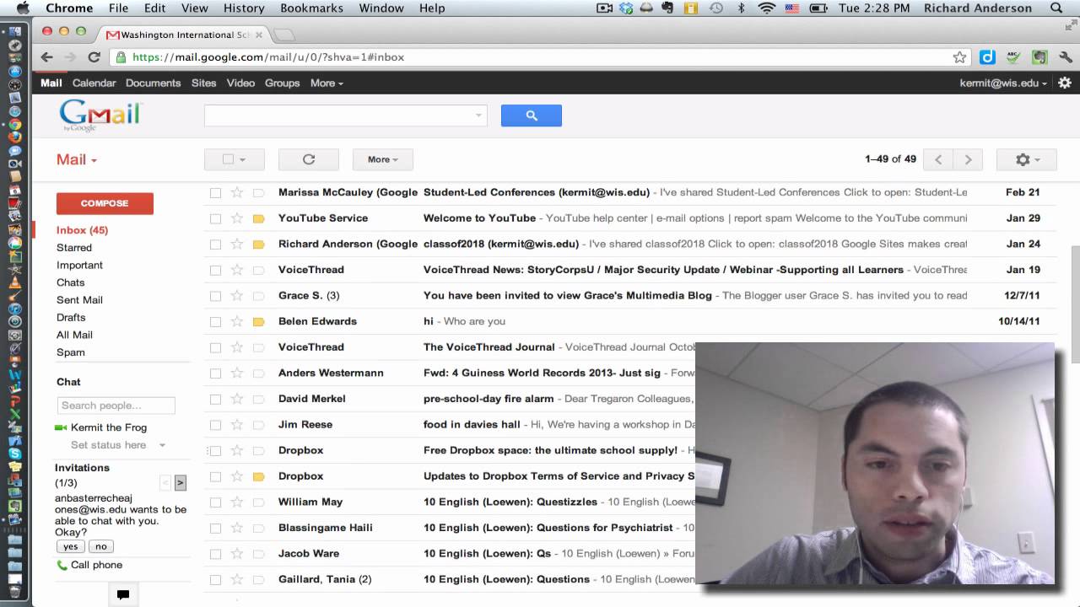This screenshot has height=607, width=1080.
Task: Expand the Set status here dropdown
Action: pyautogui.click(x=162, y=445)
